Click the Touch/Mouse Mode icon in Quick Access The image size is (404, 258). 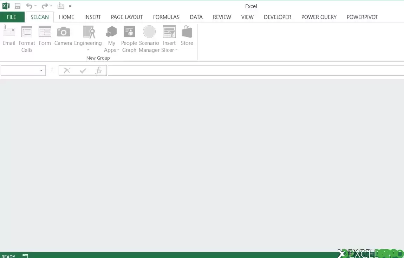click(x=61, y=6)
